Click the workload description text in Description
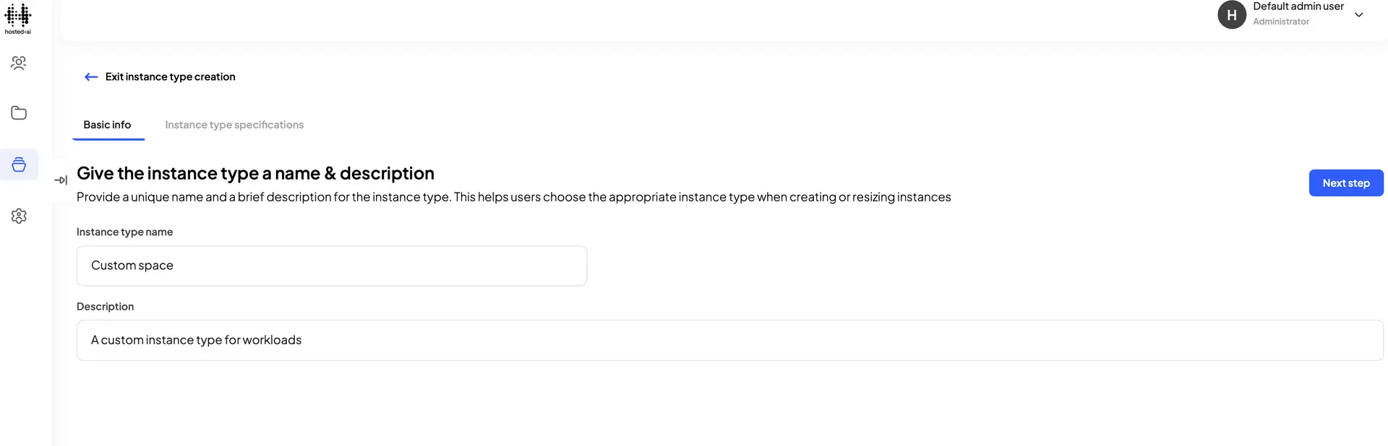Screen dimensions: 1388x446 point(196,340)
